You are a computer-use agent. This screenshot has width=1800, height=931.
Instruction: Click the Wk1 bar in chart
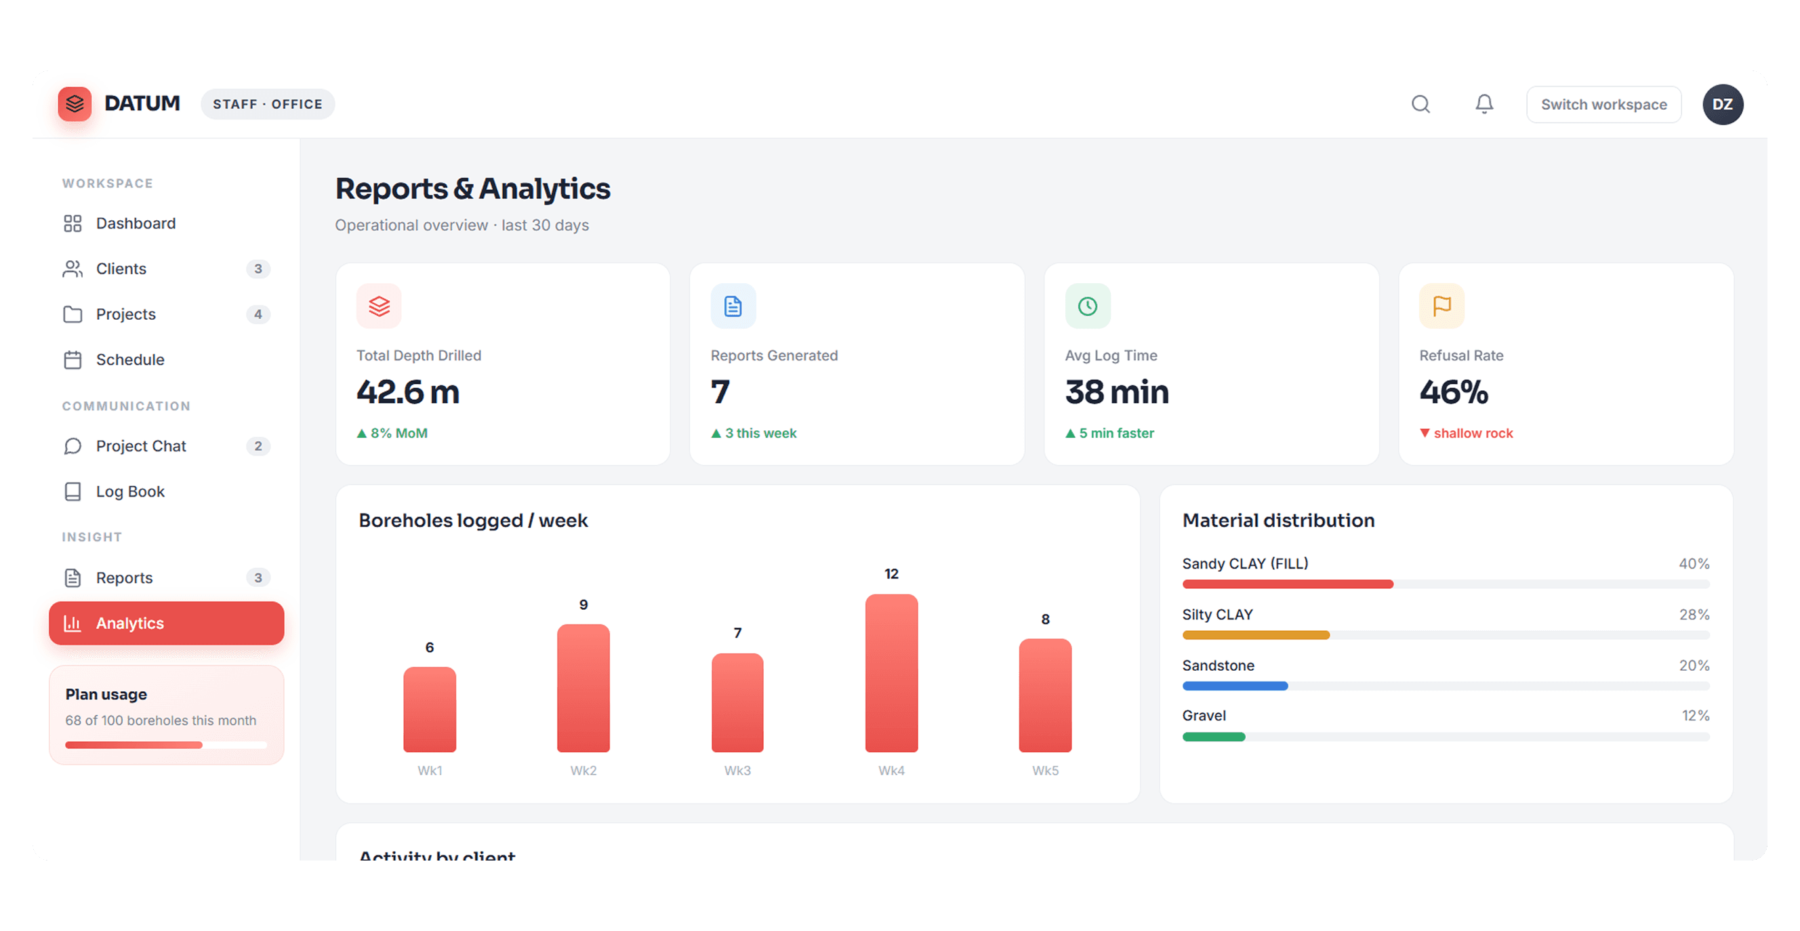[430, 709]
